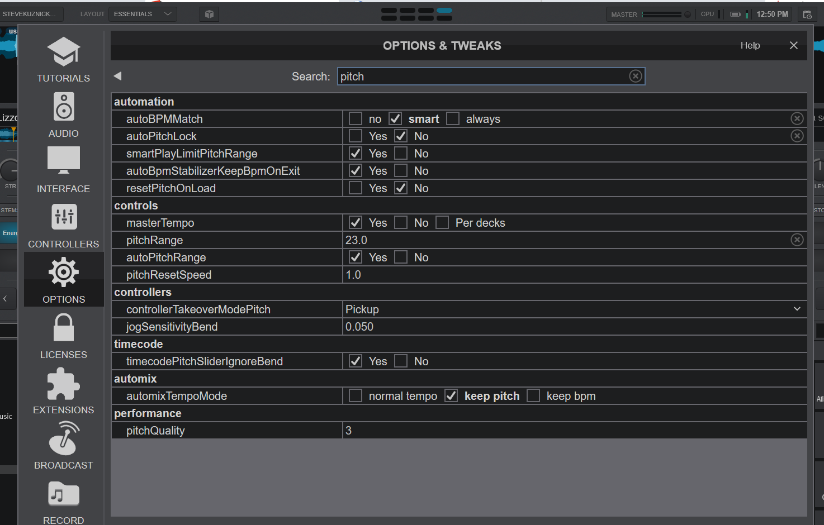Reset pitchRange to default
This screenshot has height=525, width=824.
[797, 240]
